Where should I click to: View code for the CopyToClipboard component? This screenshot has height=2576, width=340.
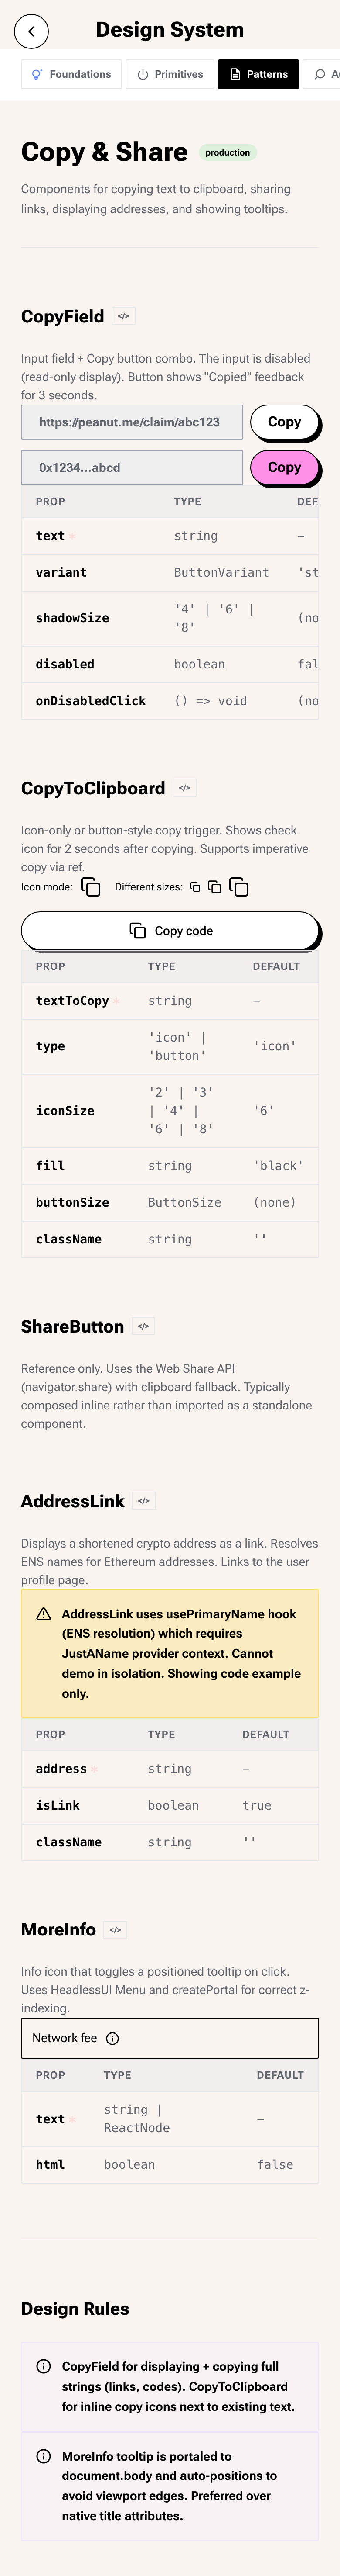point(184,788)
